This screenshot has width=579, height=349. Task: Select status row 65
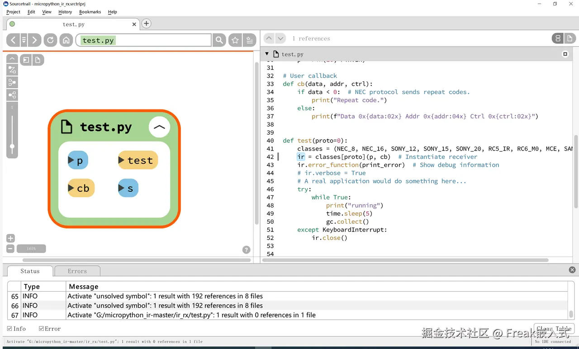[288, 296]
